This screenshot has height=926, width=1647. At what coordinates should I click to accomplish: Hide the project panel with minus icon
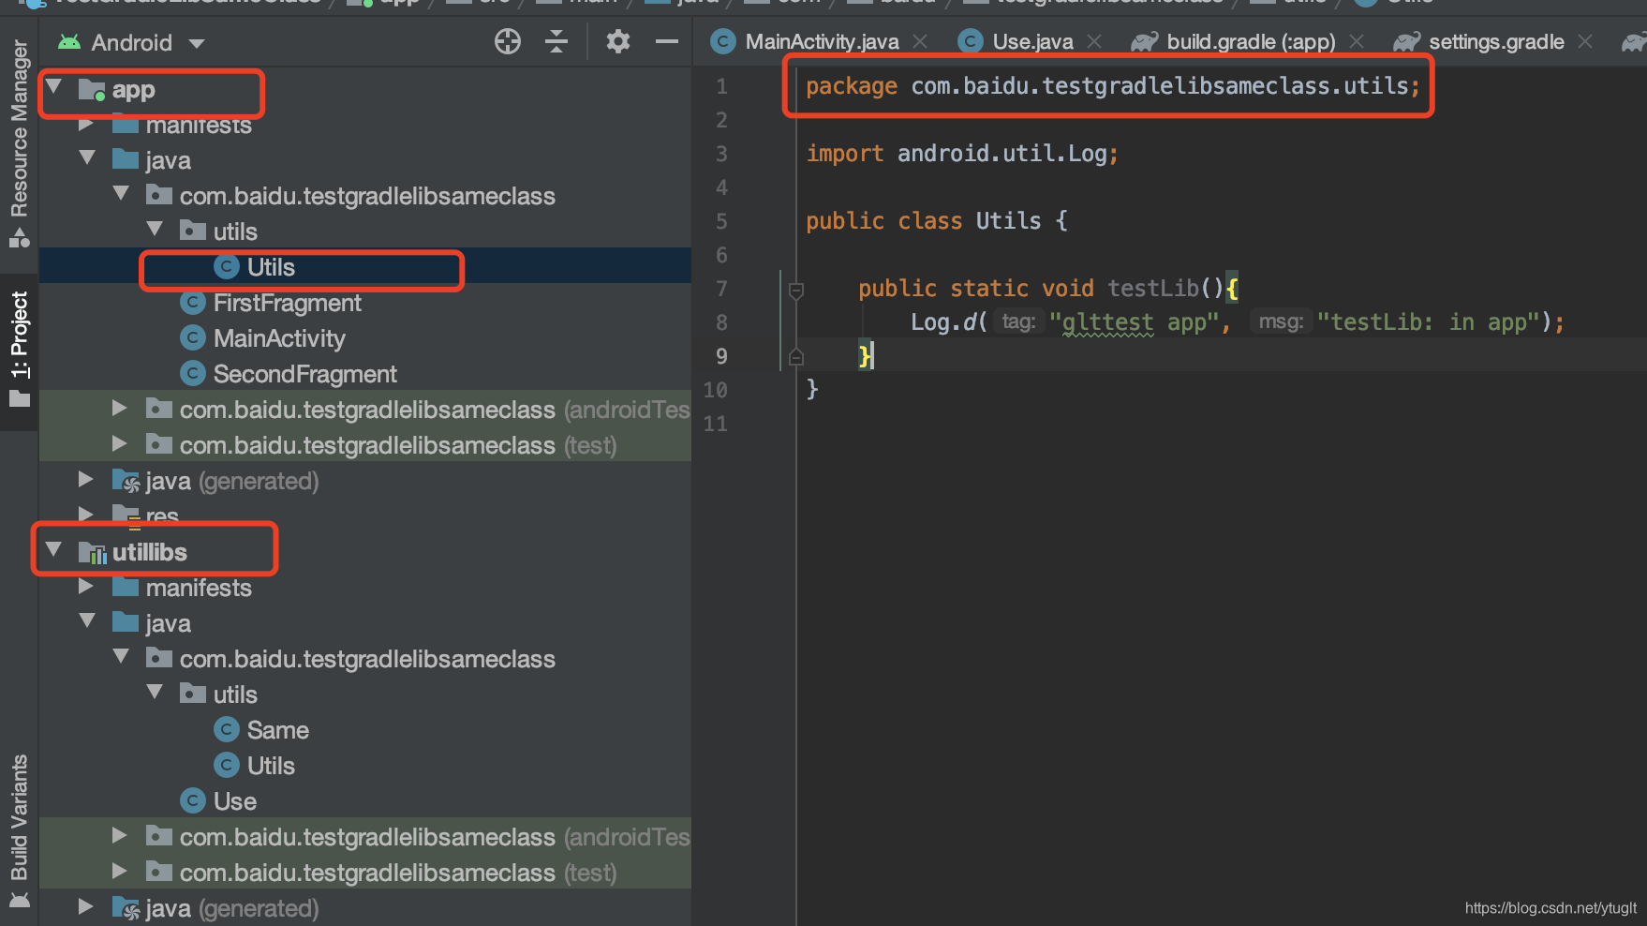[667, 41]
